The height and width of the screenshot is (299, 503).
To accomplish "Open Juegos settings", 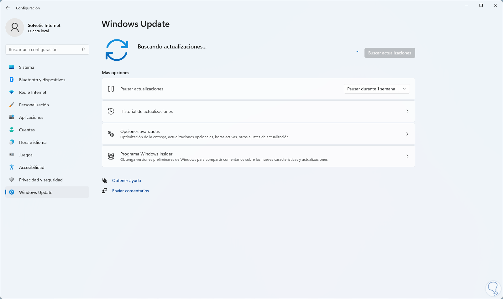I will pos(47,155).
